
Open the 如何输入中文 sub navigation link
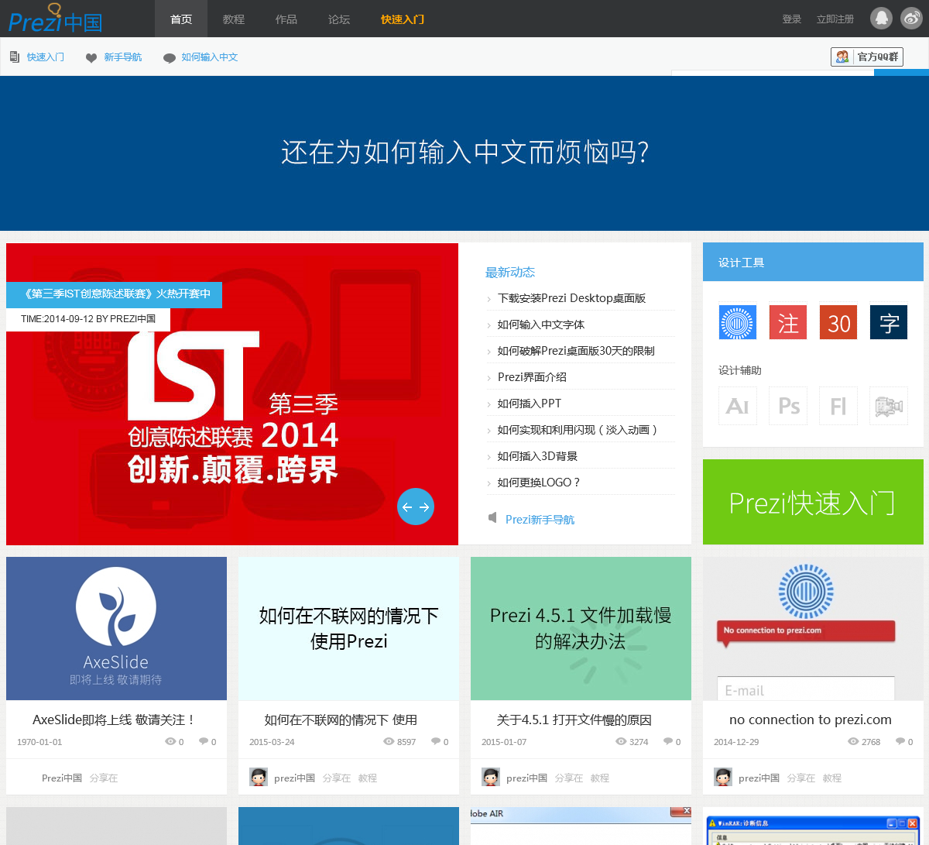coord(210,57)
